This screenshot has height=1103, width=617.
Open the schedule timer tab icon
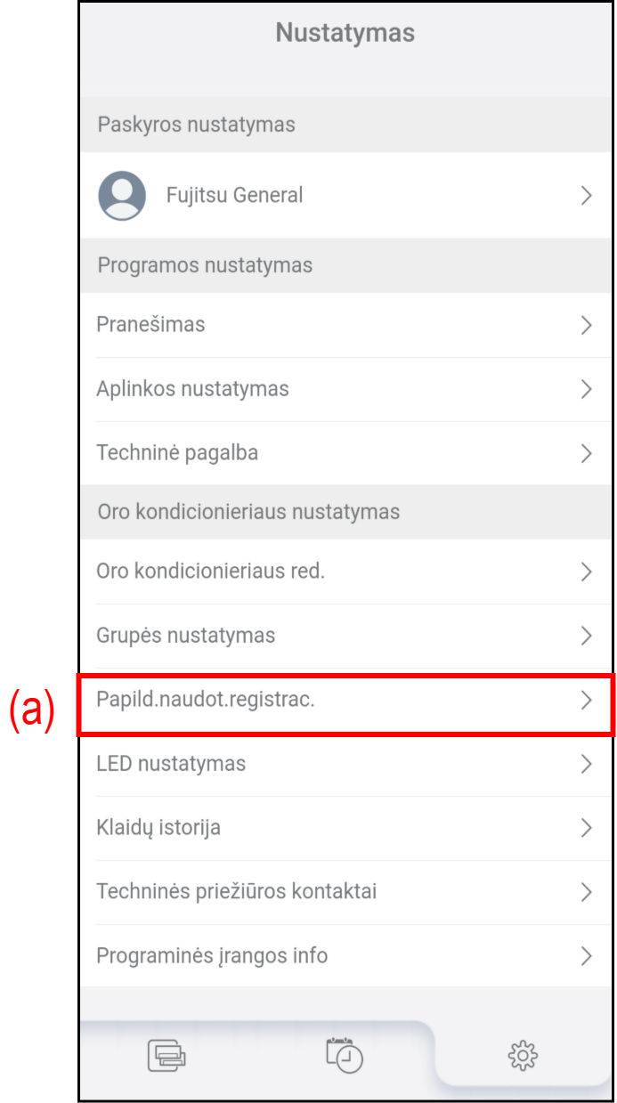345,1055
